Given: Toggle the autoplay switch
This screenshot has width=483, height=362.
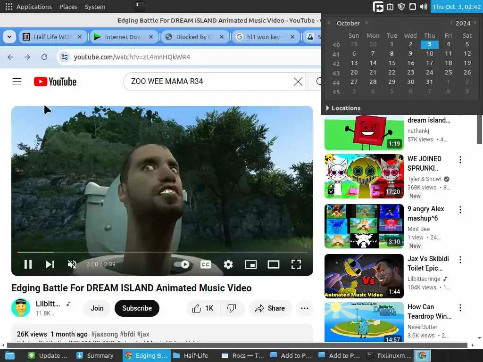Looking at the screenshot, I should [x=182, y=264].
